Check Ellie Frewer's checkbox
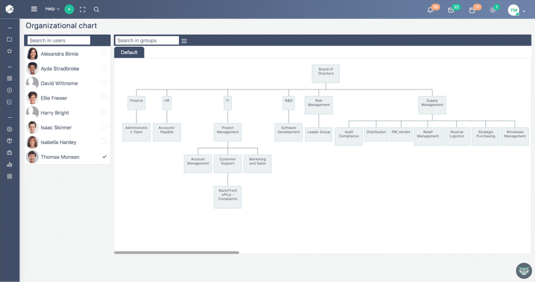Image resolution: width=535 pixels, height=282 pixels. click(104, 97)
